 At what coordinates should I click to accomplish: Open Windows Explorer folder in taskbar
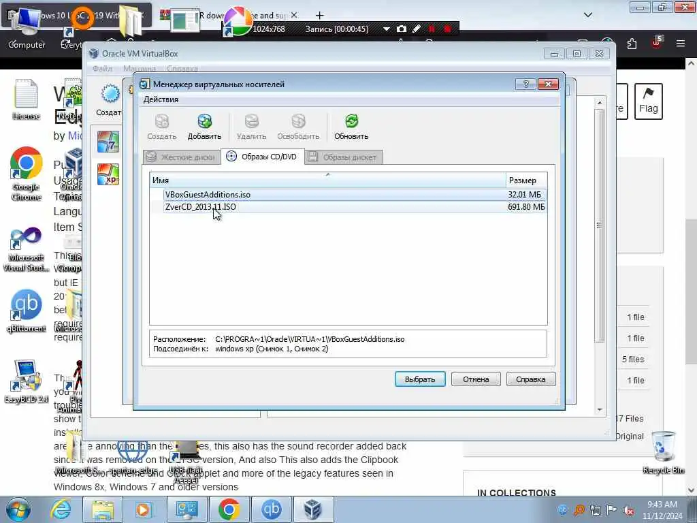coord(103,509)
